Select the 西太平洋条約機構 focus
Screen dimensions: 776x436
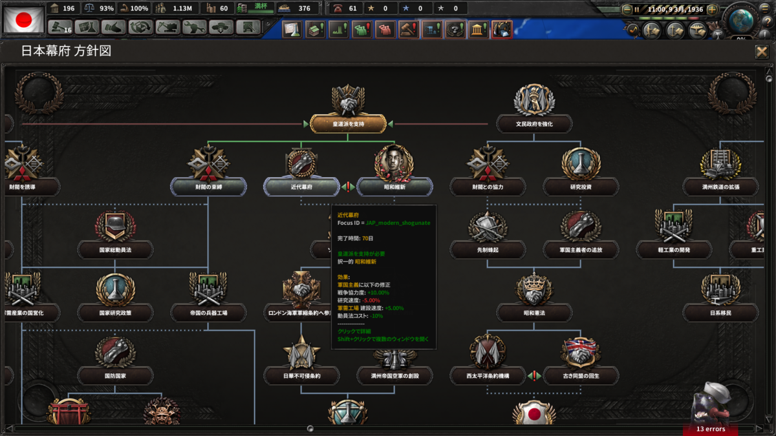click(488, 375)
